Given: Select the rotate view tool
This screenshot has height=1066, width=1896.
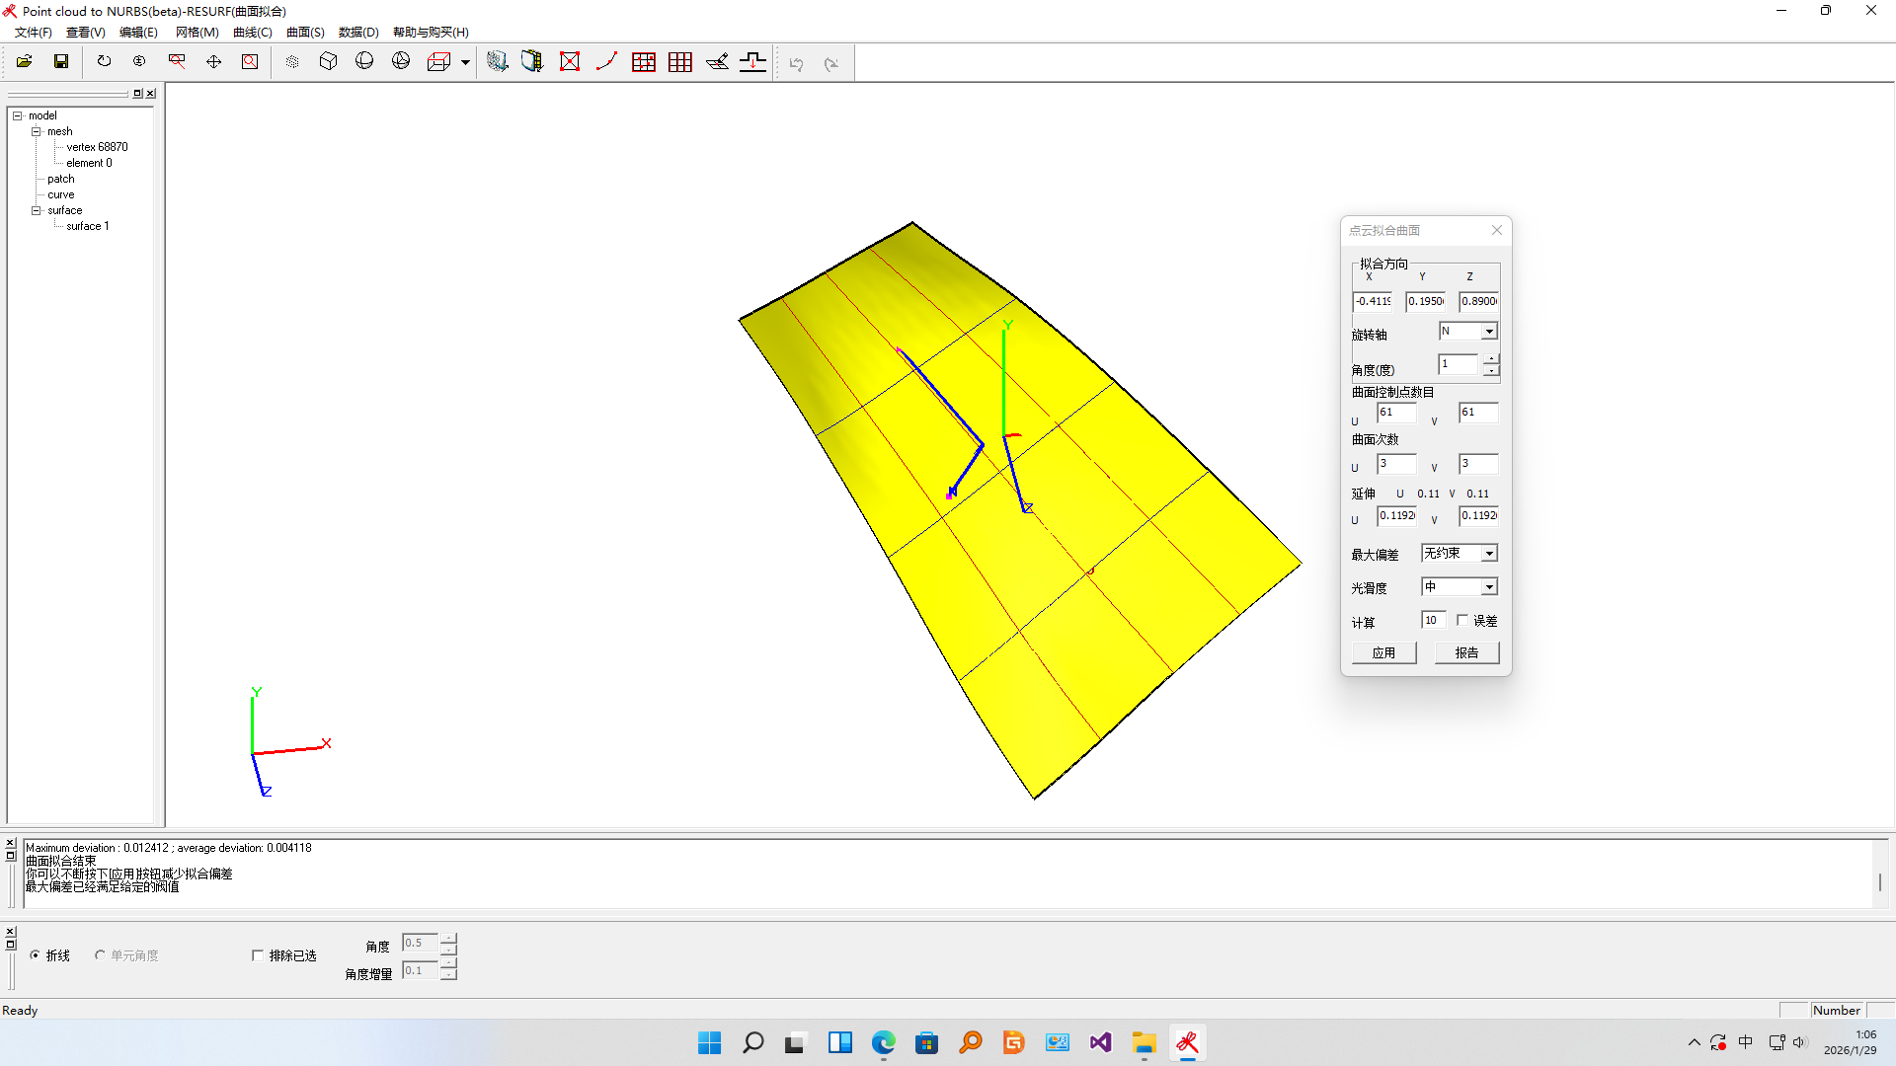Looking at the screenshot, I should [104, 62].
